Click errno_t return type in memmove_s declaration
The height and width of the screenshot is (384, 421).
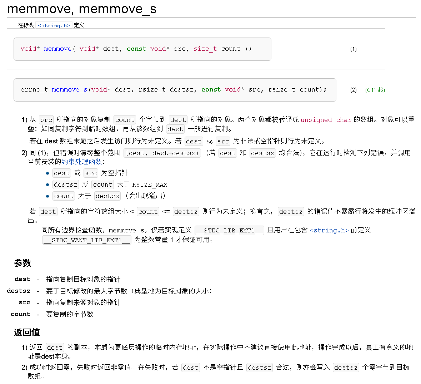(34, 90)
